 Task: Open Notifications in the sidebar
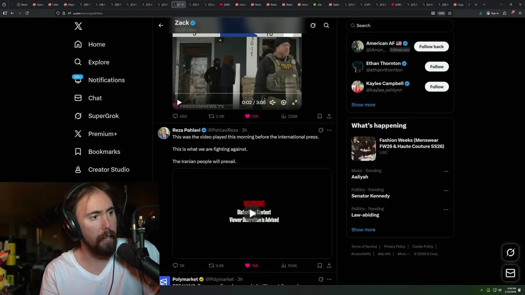(x=99, y=80)
